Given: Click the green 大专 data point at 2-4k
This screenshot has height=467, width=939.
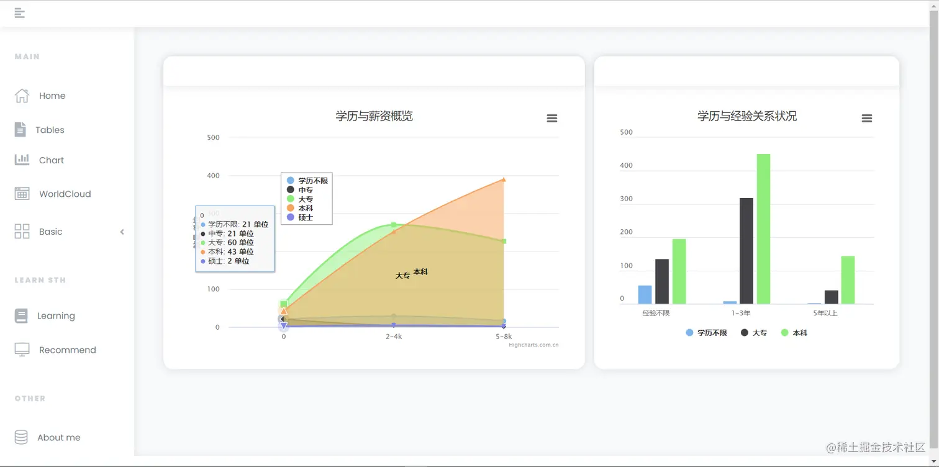Looking at the screenshot, I should [x=394, y=224].
